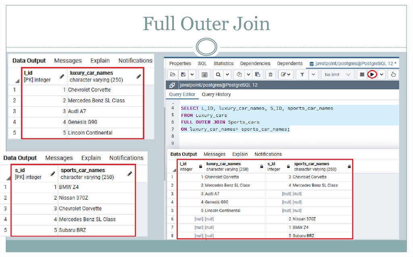Click the FULL OUTER JOIN line in the editor
Viewport: 413px width, 257px height.
pos(220,122)
